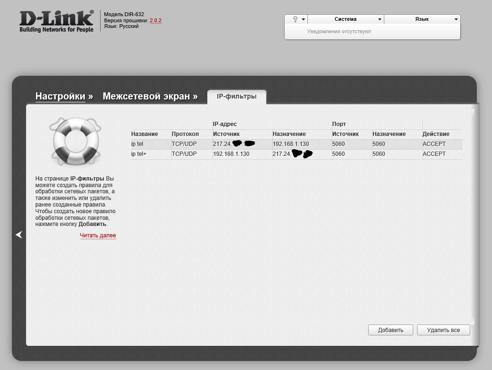The height and width of the screenshot is (370, 492).
Task: Select the IP-фильтры tab
Action: [236, 96]
